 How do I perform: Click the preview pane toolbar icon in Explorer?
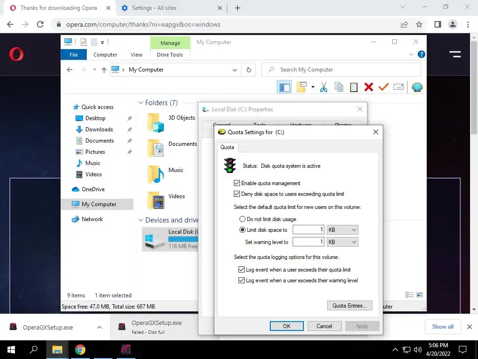click(284, 87)
